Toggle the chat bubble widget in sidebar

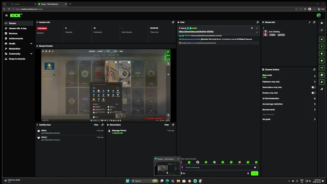point(322,61)
